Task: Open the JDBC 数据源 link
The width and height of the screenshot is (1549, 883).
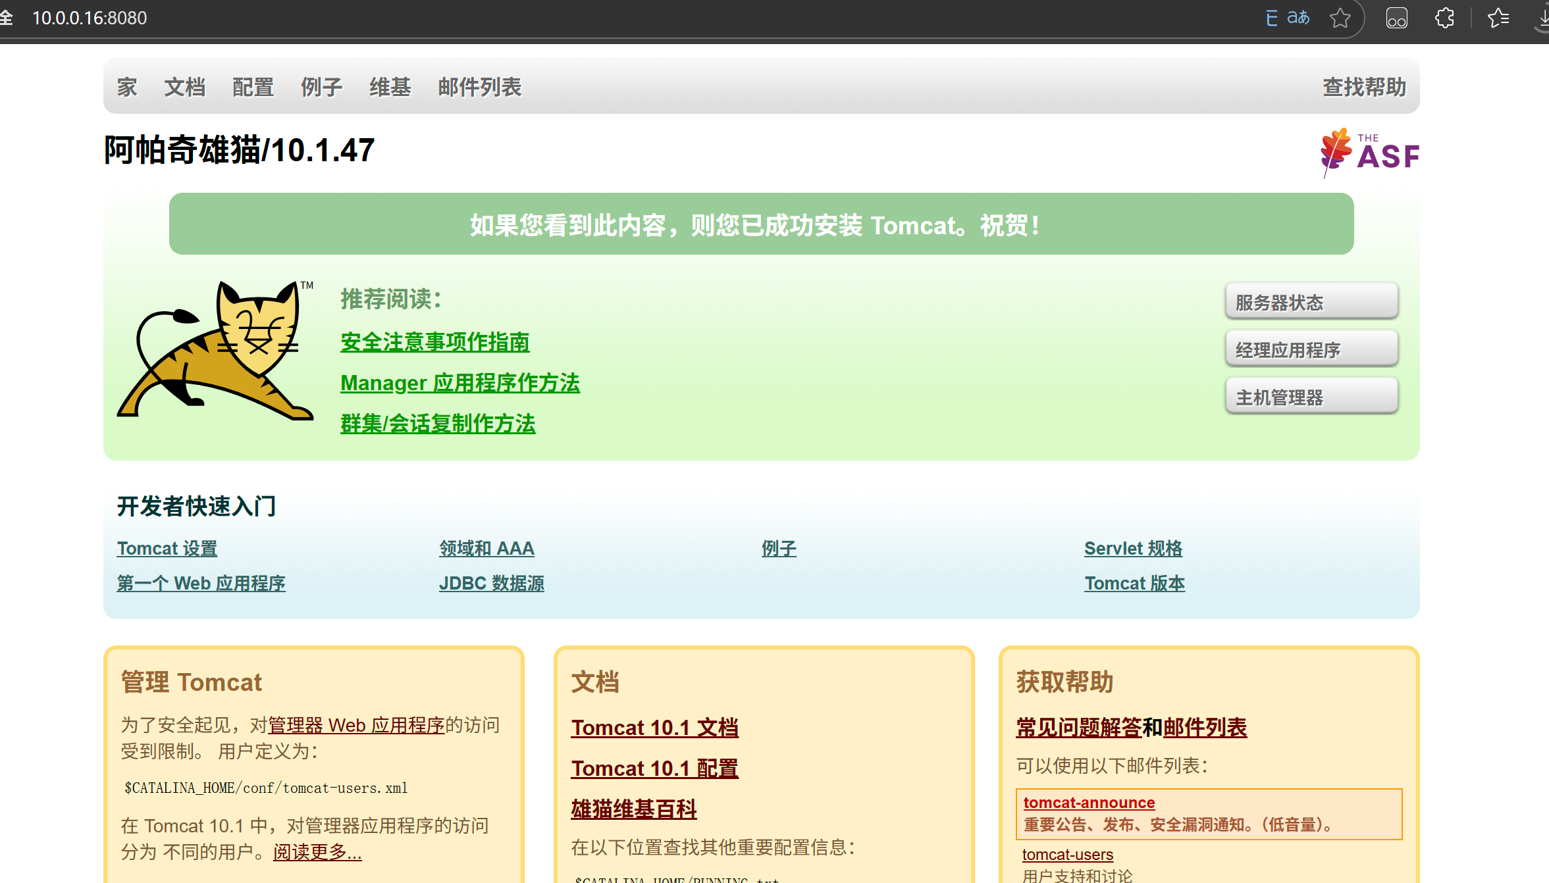Action: coord(491,584)
